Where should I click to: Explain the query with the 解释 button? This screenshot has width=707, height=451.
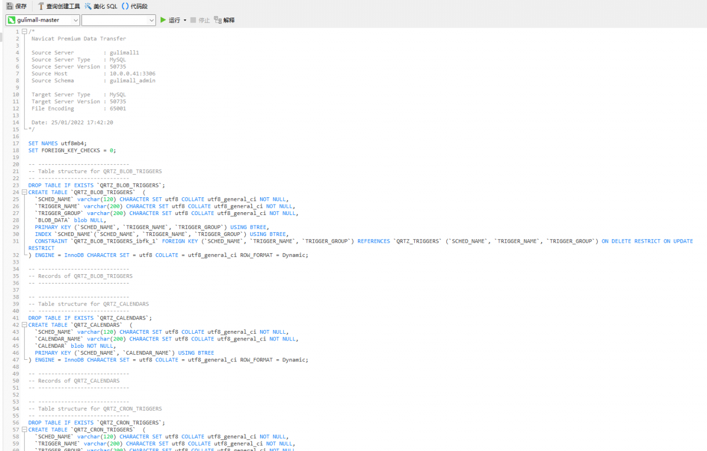224,20
